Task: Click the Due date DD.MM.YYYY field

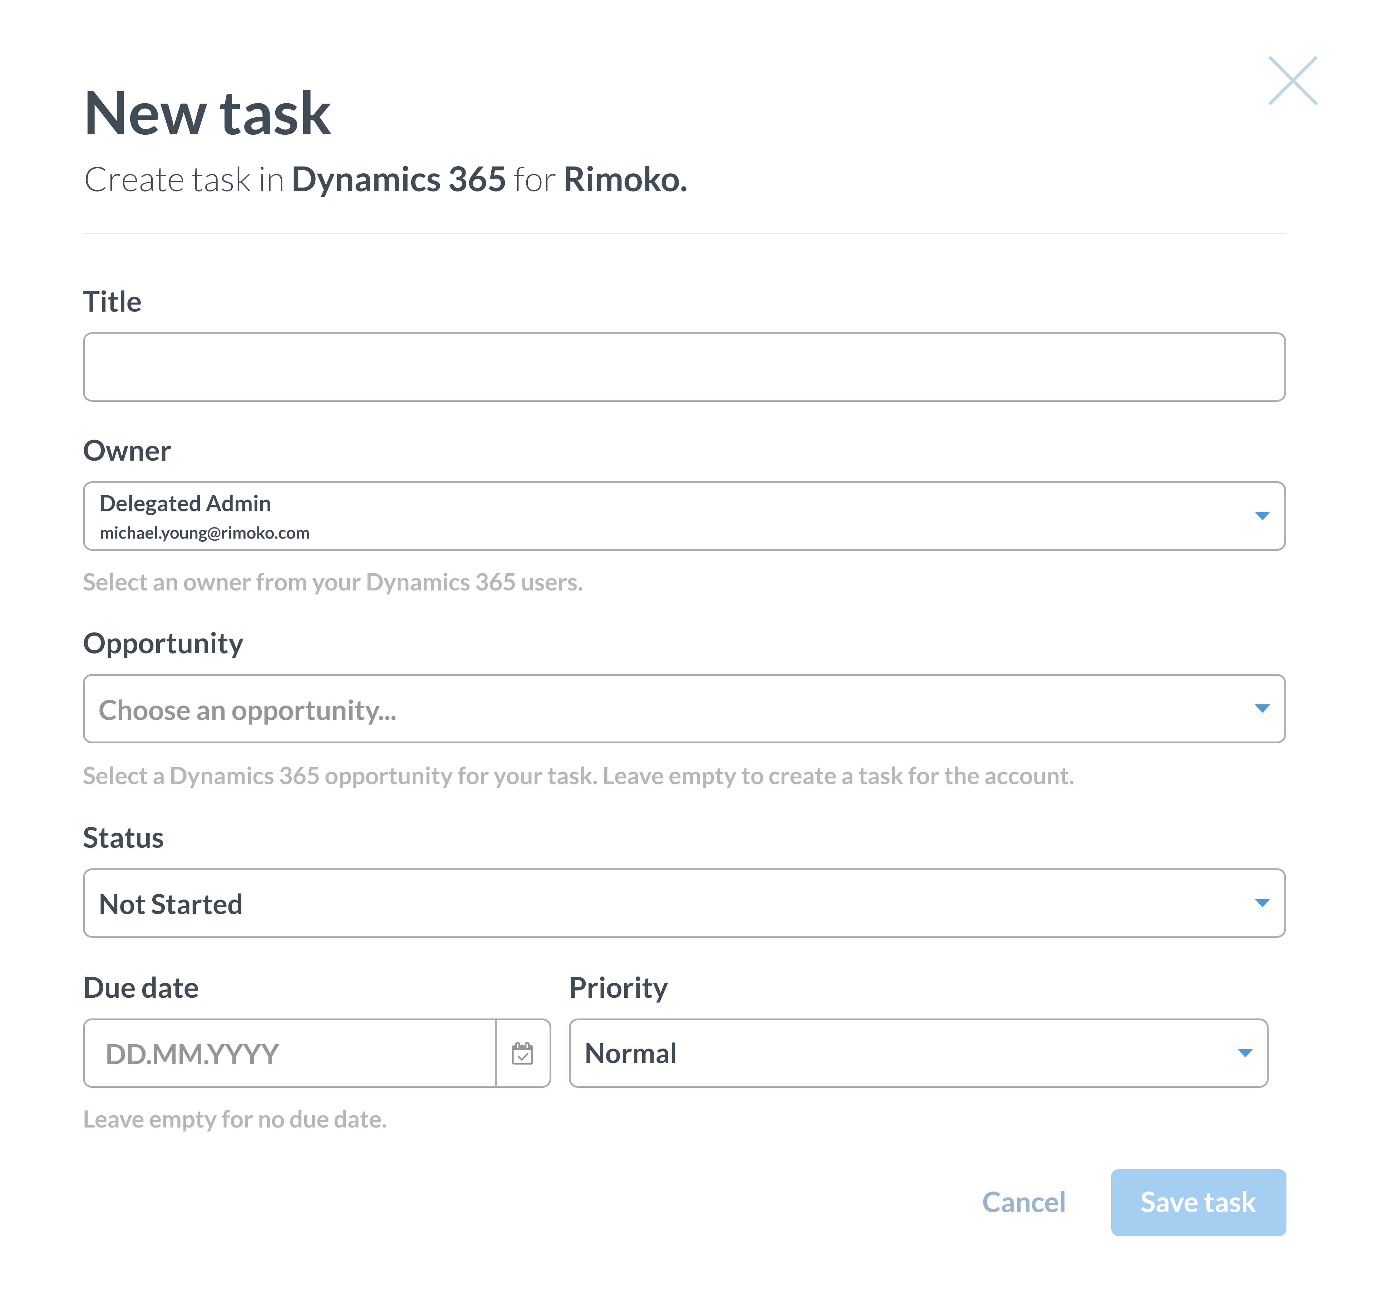Action: (x=290, y=1053)
